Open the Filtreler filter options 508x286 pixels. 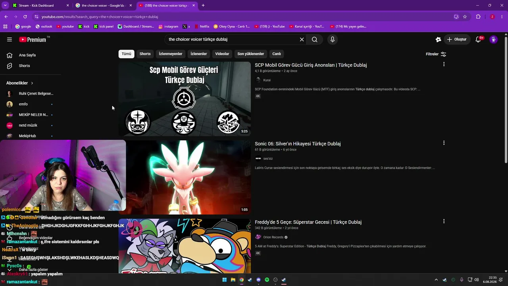(436, 54)
